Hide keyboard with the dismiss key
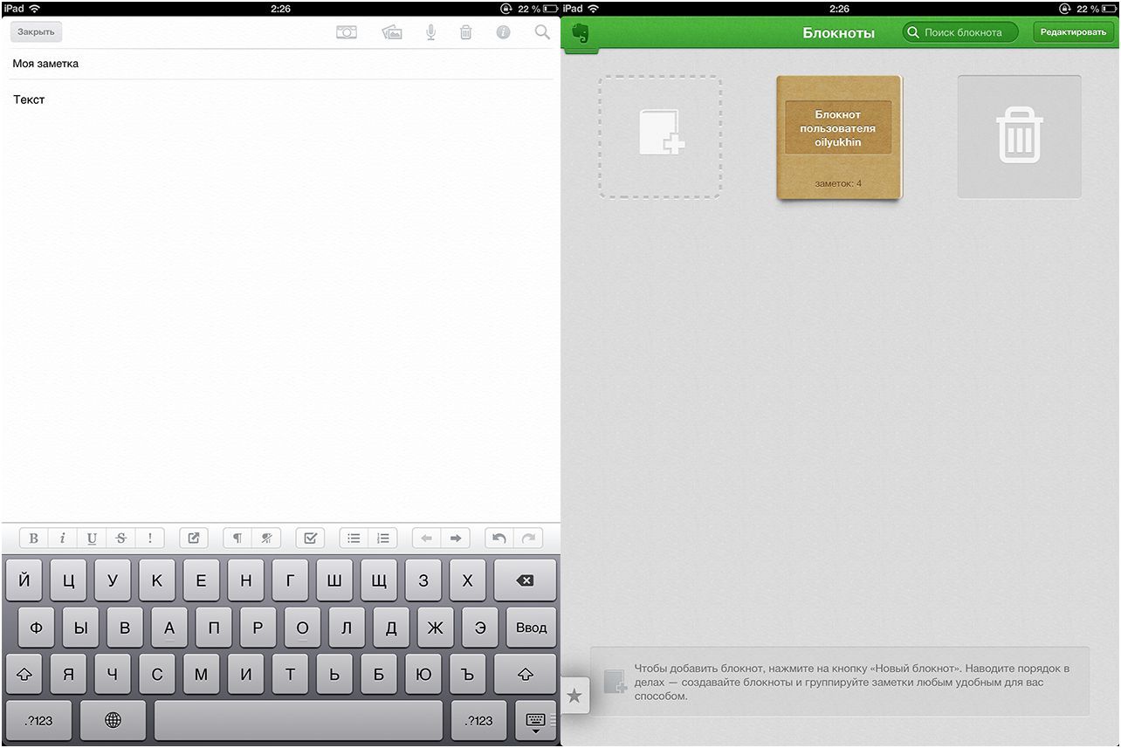 535,721
